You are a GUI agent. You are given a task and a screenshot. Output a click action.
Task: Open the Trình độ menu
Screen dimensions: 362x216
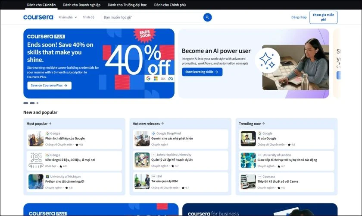coord(88,17)
